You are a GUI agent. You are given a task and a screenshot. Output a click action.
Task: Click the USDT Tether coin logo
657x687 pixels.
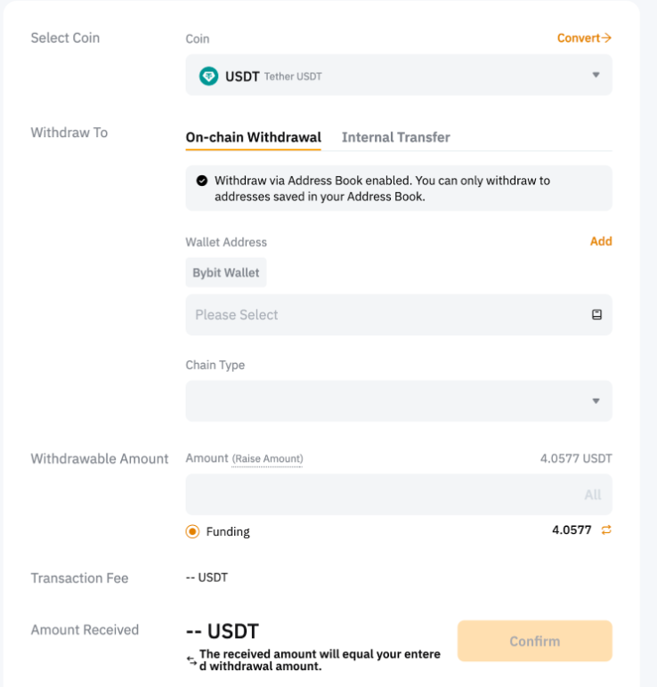(x=208, y=77)
